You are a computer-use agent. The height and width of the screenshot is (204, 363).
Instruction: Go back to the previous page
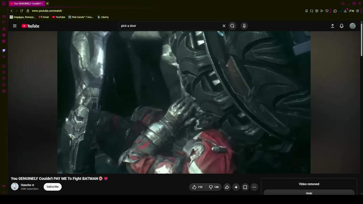12,11
